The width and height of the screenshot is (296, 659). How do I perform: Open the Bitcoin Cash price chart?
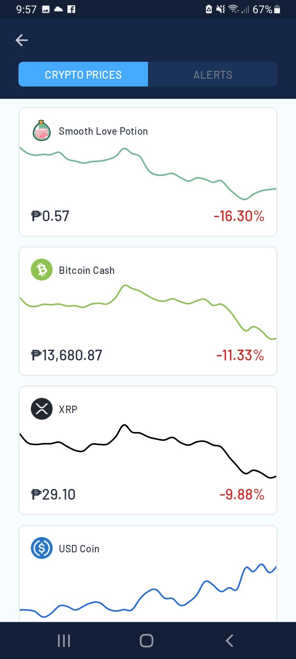point(148,312)
